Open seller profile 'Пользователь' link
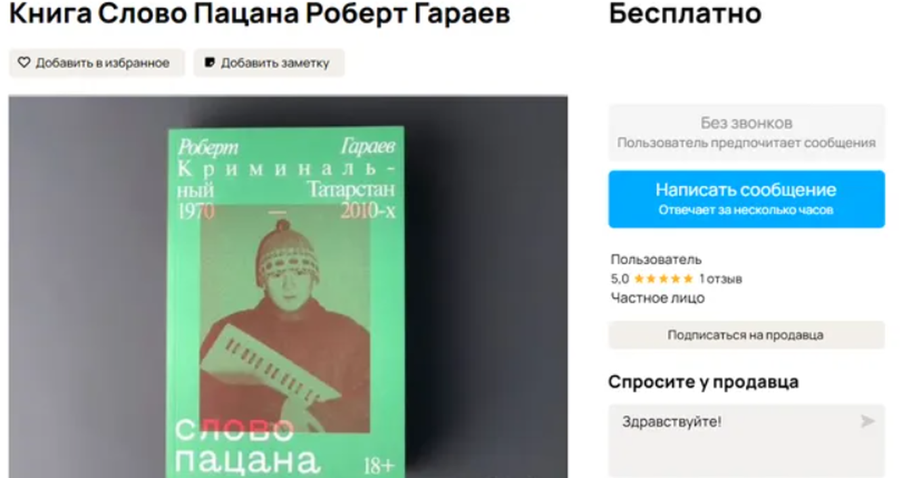This screenshot has height=478, width=902. pos(656,259)
